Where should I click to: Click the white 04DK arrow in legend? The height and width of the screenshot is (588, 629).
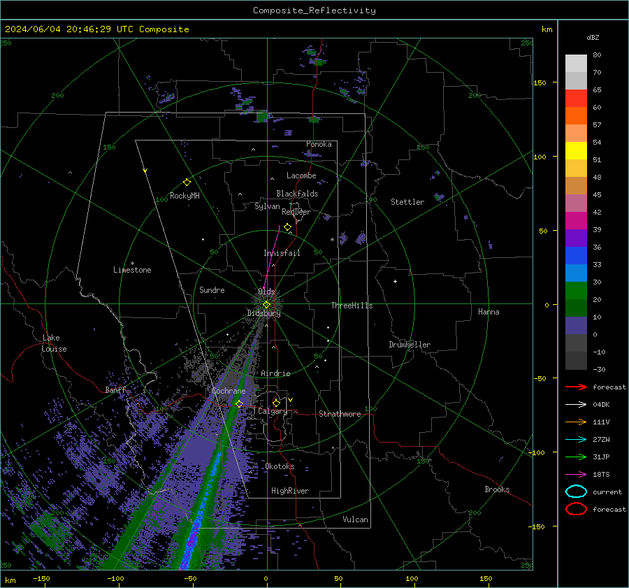click(x=576, y=405)
